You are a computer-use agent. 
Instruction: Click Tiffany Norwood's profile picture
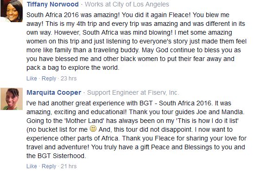(x=12, y=11)
